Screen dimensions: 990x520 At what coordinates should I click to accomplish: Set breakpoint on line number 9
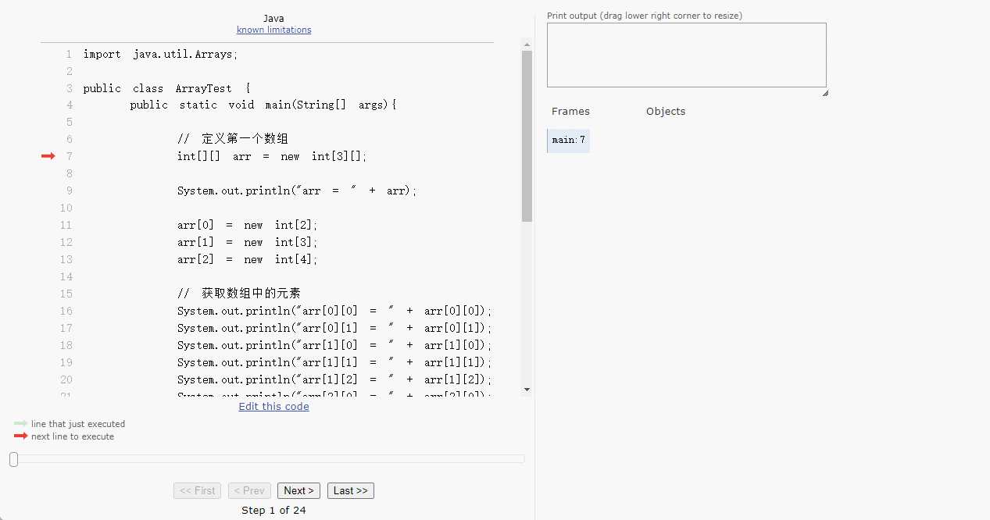[x=69, y=191]
